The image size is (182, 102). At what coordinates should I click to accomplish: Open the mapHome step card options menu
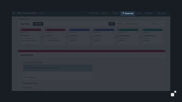tap(88, 32)
